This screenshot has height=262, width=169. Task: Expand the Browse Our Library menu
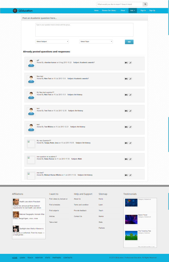click(109, 10)
